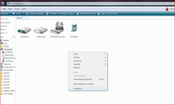Open the Music favorite link
This screenshot has height=105, width=175.
tap(3, 29)
